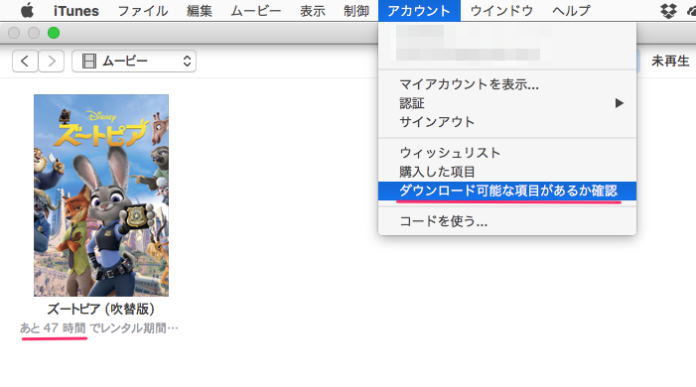The height and width of the screenshot is (387, 696).
Task: Select 購入した項目 menu entry
Action: point(507,172)
